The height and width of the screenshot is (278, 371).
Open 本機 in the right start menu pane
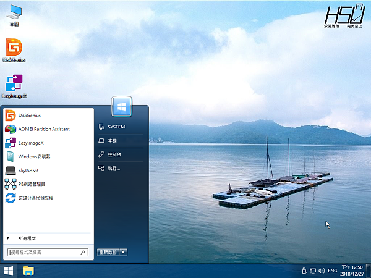click(121, 141)
